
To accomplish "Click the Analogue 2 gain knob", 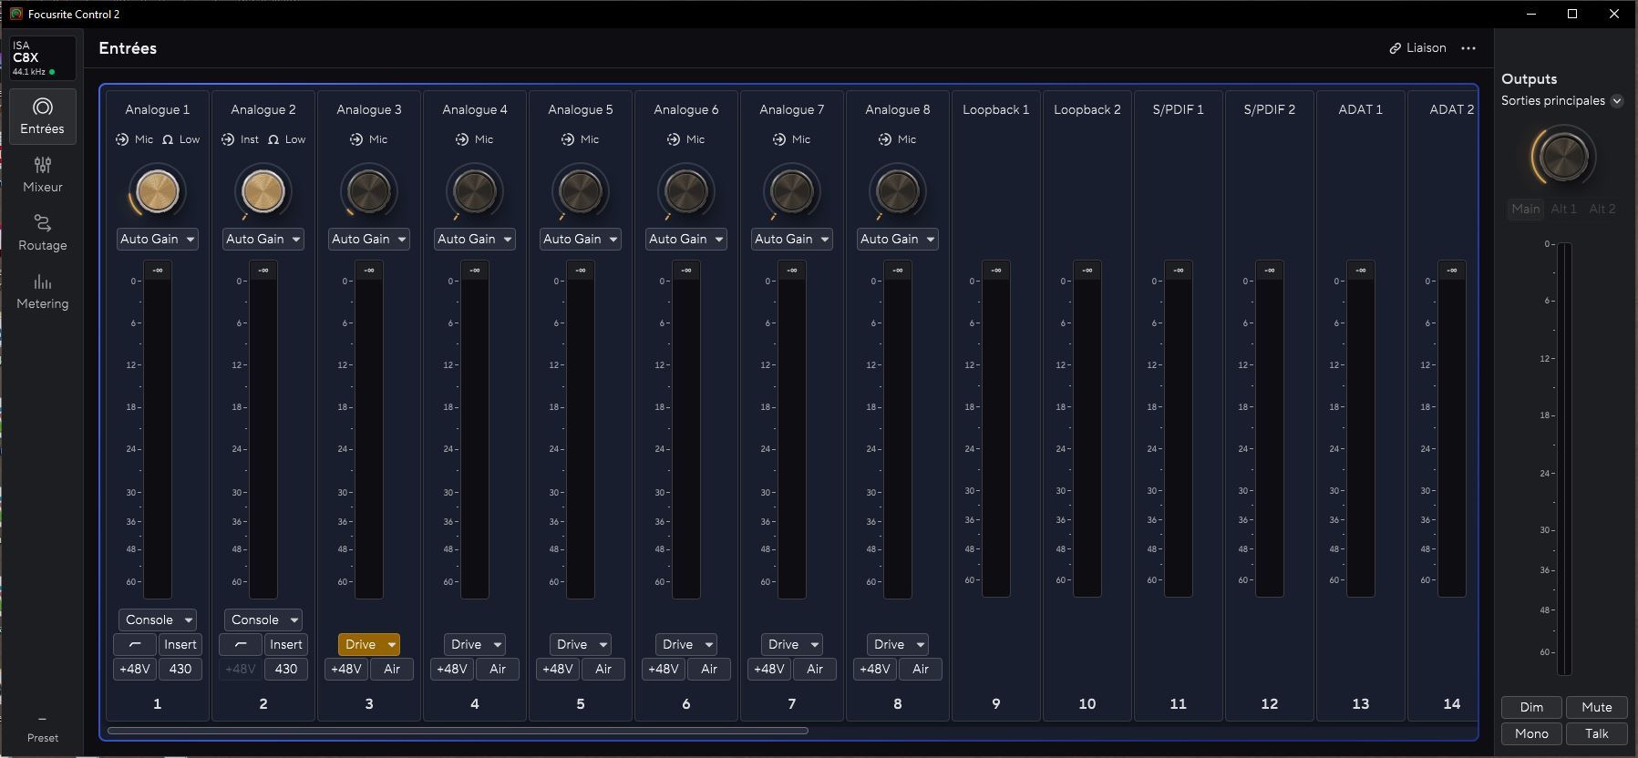I will click(x=263, y=191).
